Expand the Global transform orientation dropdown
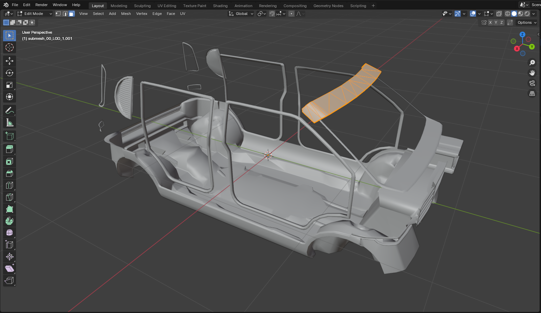Viewport: 541px width, 313px height. pos(241,14)
